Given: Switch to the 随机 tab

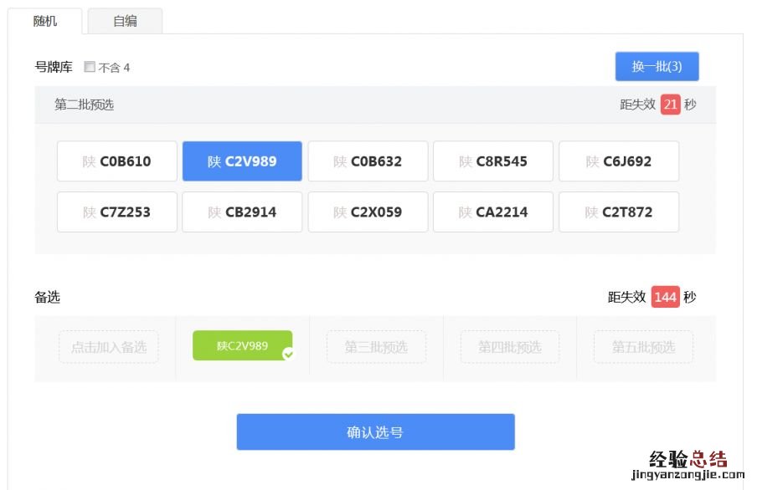Looking at the screenshot, I should 45,21.
